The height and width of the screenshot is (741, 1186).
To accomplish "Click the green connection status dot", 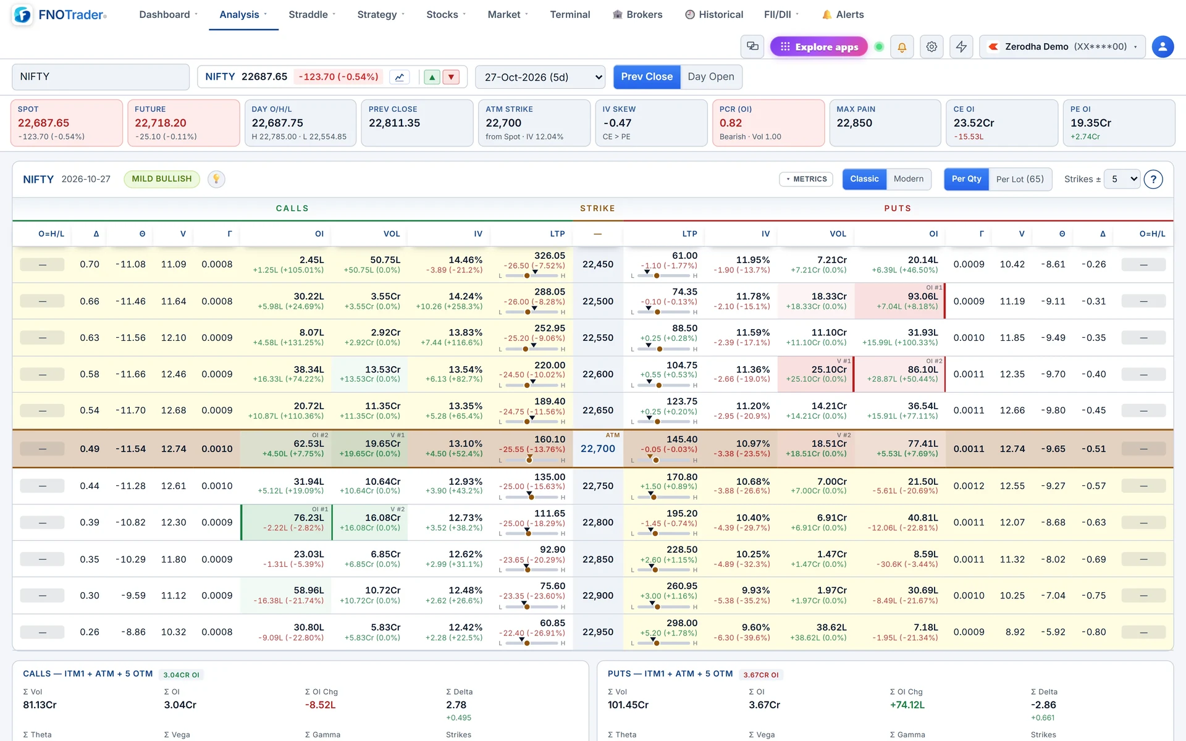I will [879, 46].
